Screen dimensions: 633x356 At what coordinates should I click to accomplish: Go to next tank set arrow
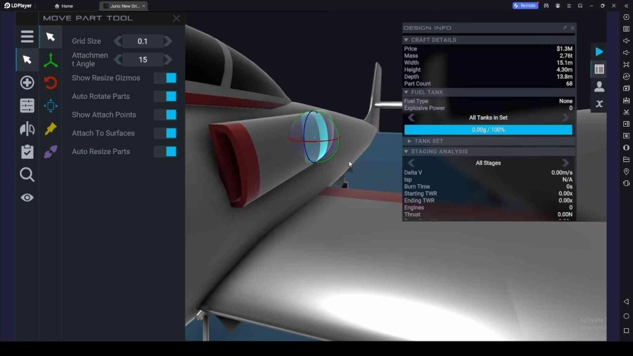pos(566,118)
